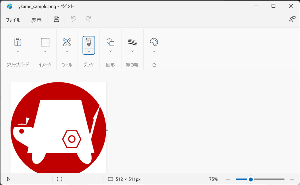Click the tools pencil-and-brush icon
Screen dimensions: 300x185
(67, 42)
